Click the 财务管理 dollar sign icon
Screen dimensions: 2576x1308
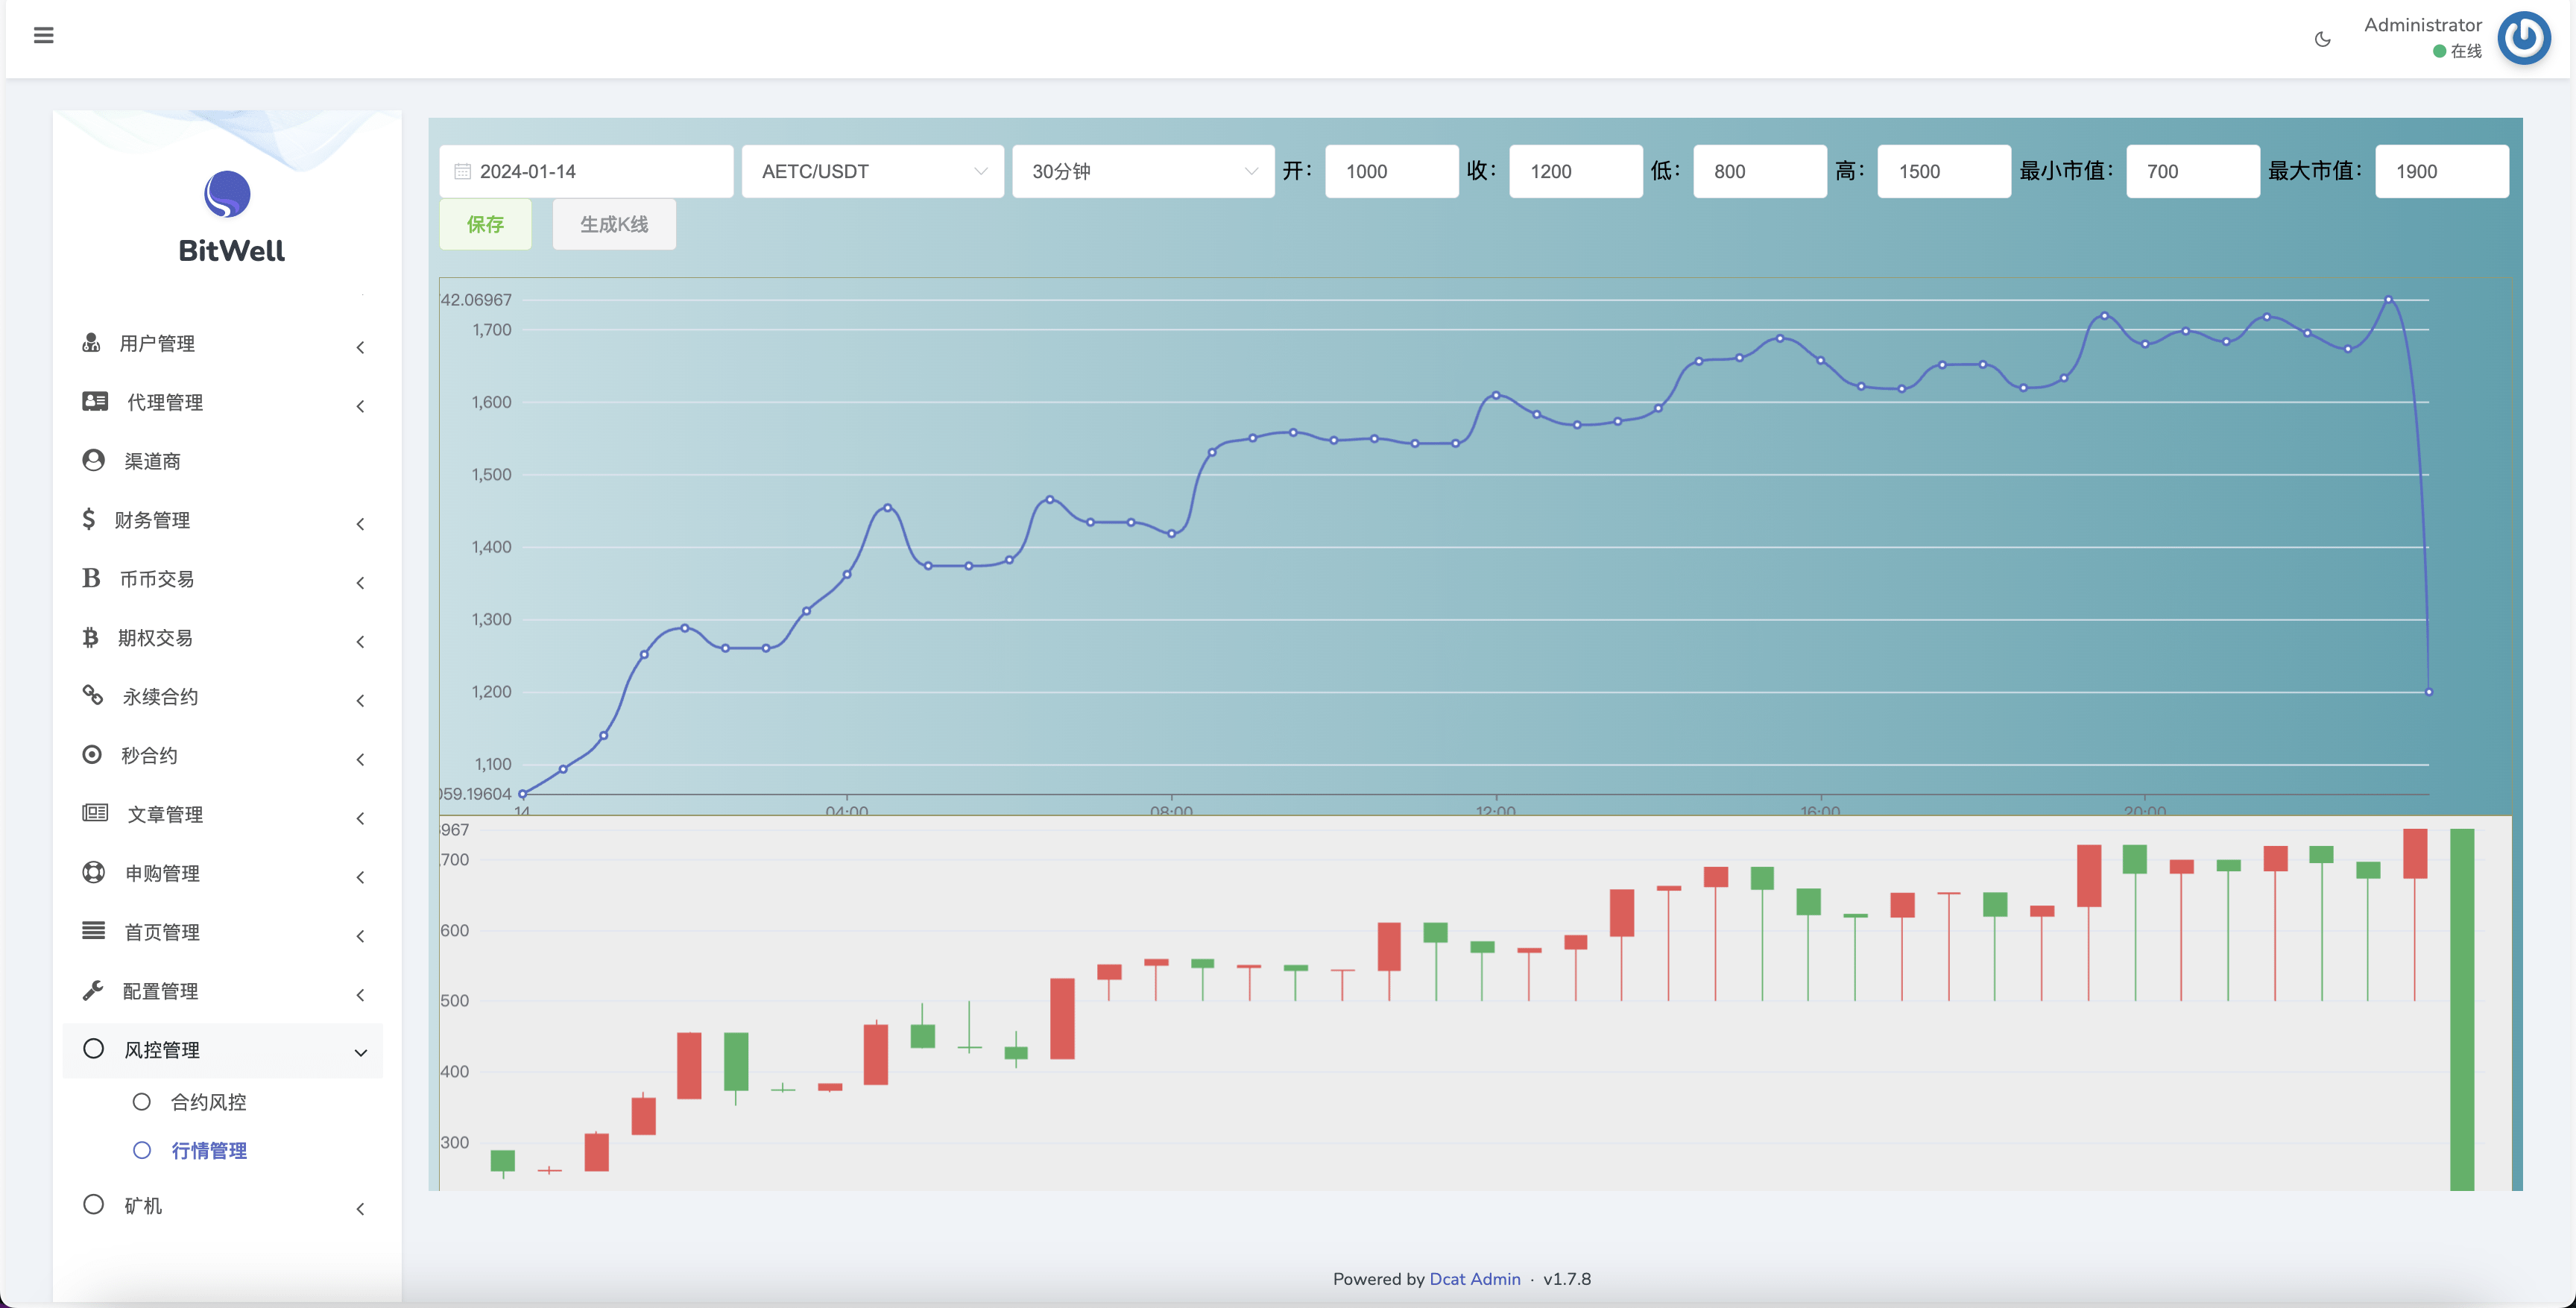pyautogui.click(x=89, y=519)
